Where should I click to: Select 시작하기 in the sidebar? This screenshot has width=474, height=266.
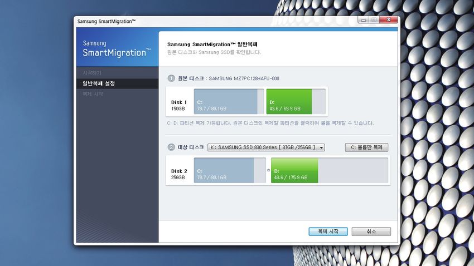tap(92, 73)
